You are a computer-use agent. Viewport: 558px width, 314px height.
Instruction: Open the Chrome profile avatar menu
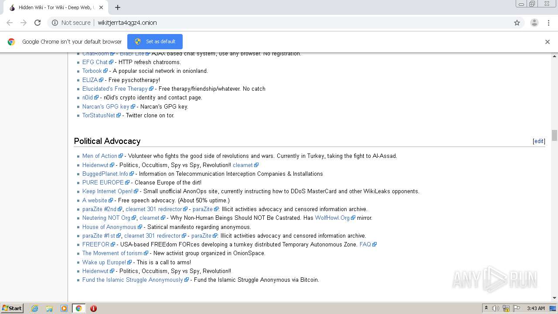pos(534,23)
